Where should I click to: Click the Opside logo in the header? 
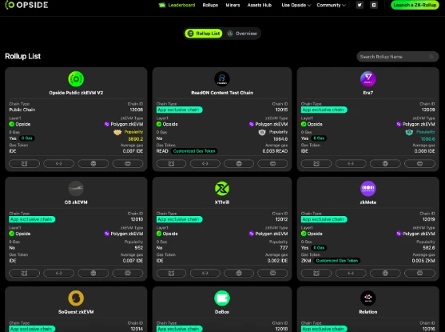pyautogui.click(x=26, y=5)
